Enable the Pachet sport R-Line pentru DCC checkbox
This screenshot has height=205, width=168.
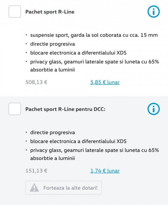tap(15, 109)
